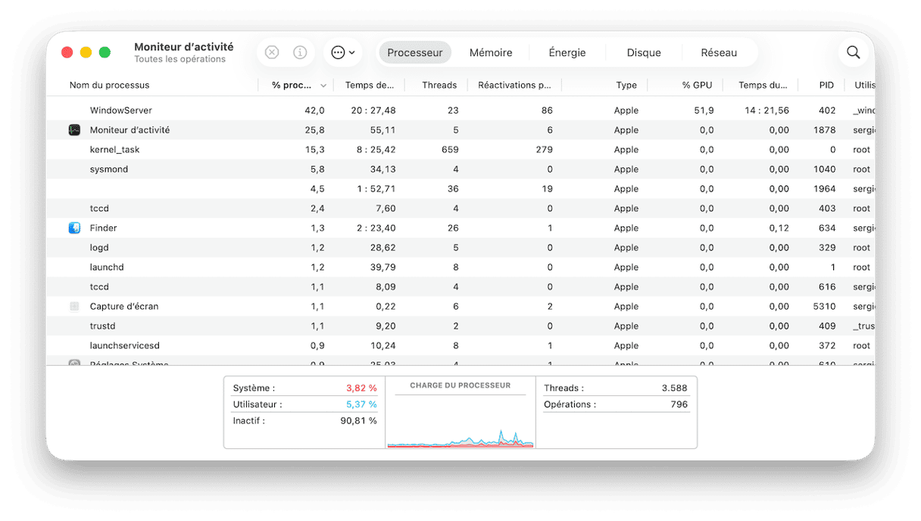Click the stop process (X) toolbar icon
921x521 pixels.
272,52
